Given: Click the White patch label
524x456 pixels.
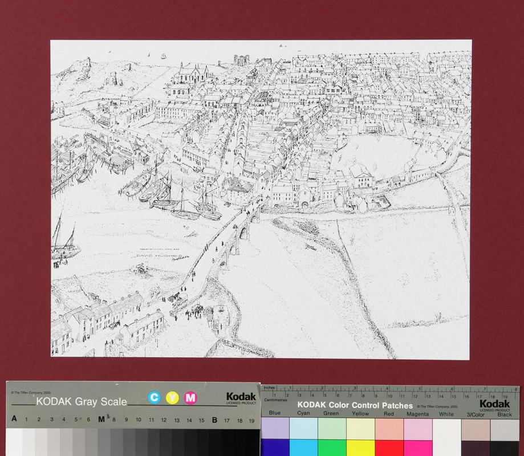Looking at the screenshot, I should coord(446,414).
